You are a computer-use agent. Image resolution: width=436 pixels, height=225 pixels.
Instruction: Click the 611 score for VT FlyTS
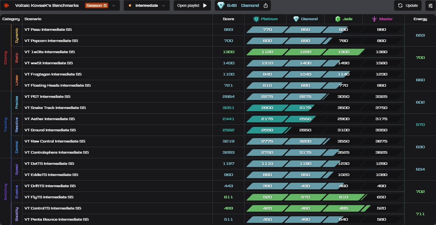(229, 197)
